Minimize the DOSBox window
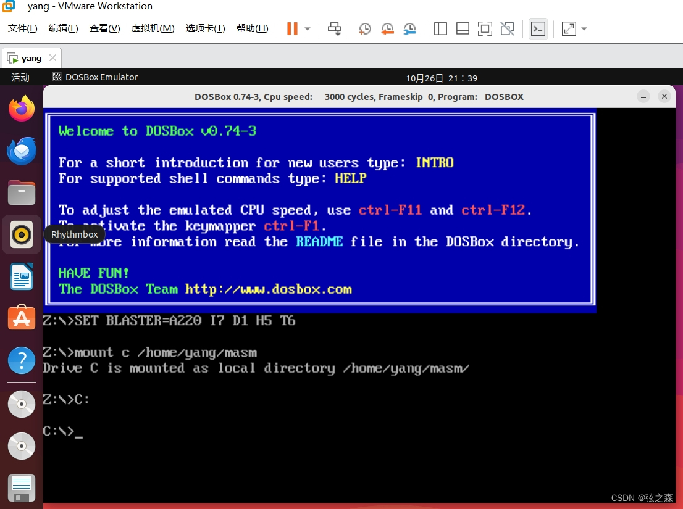 click(643, 96)
